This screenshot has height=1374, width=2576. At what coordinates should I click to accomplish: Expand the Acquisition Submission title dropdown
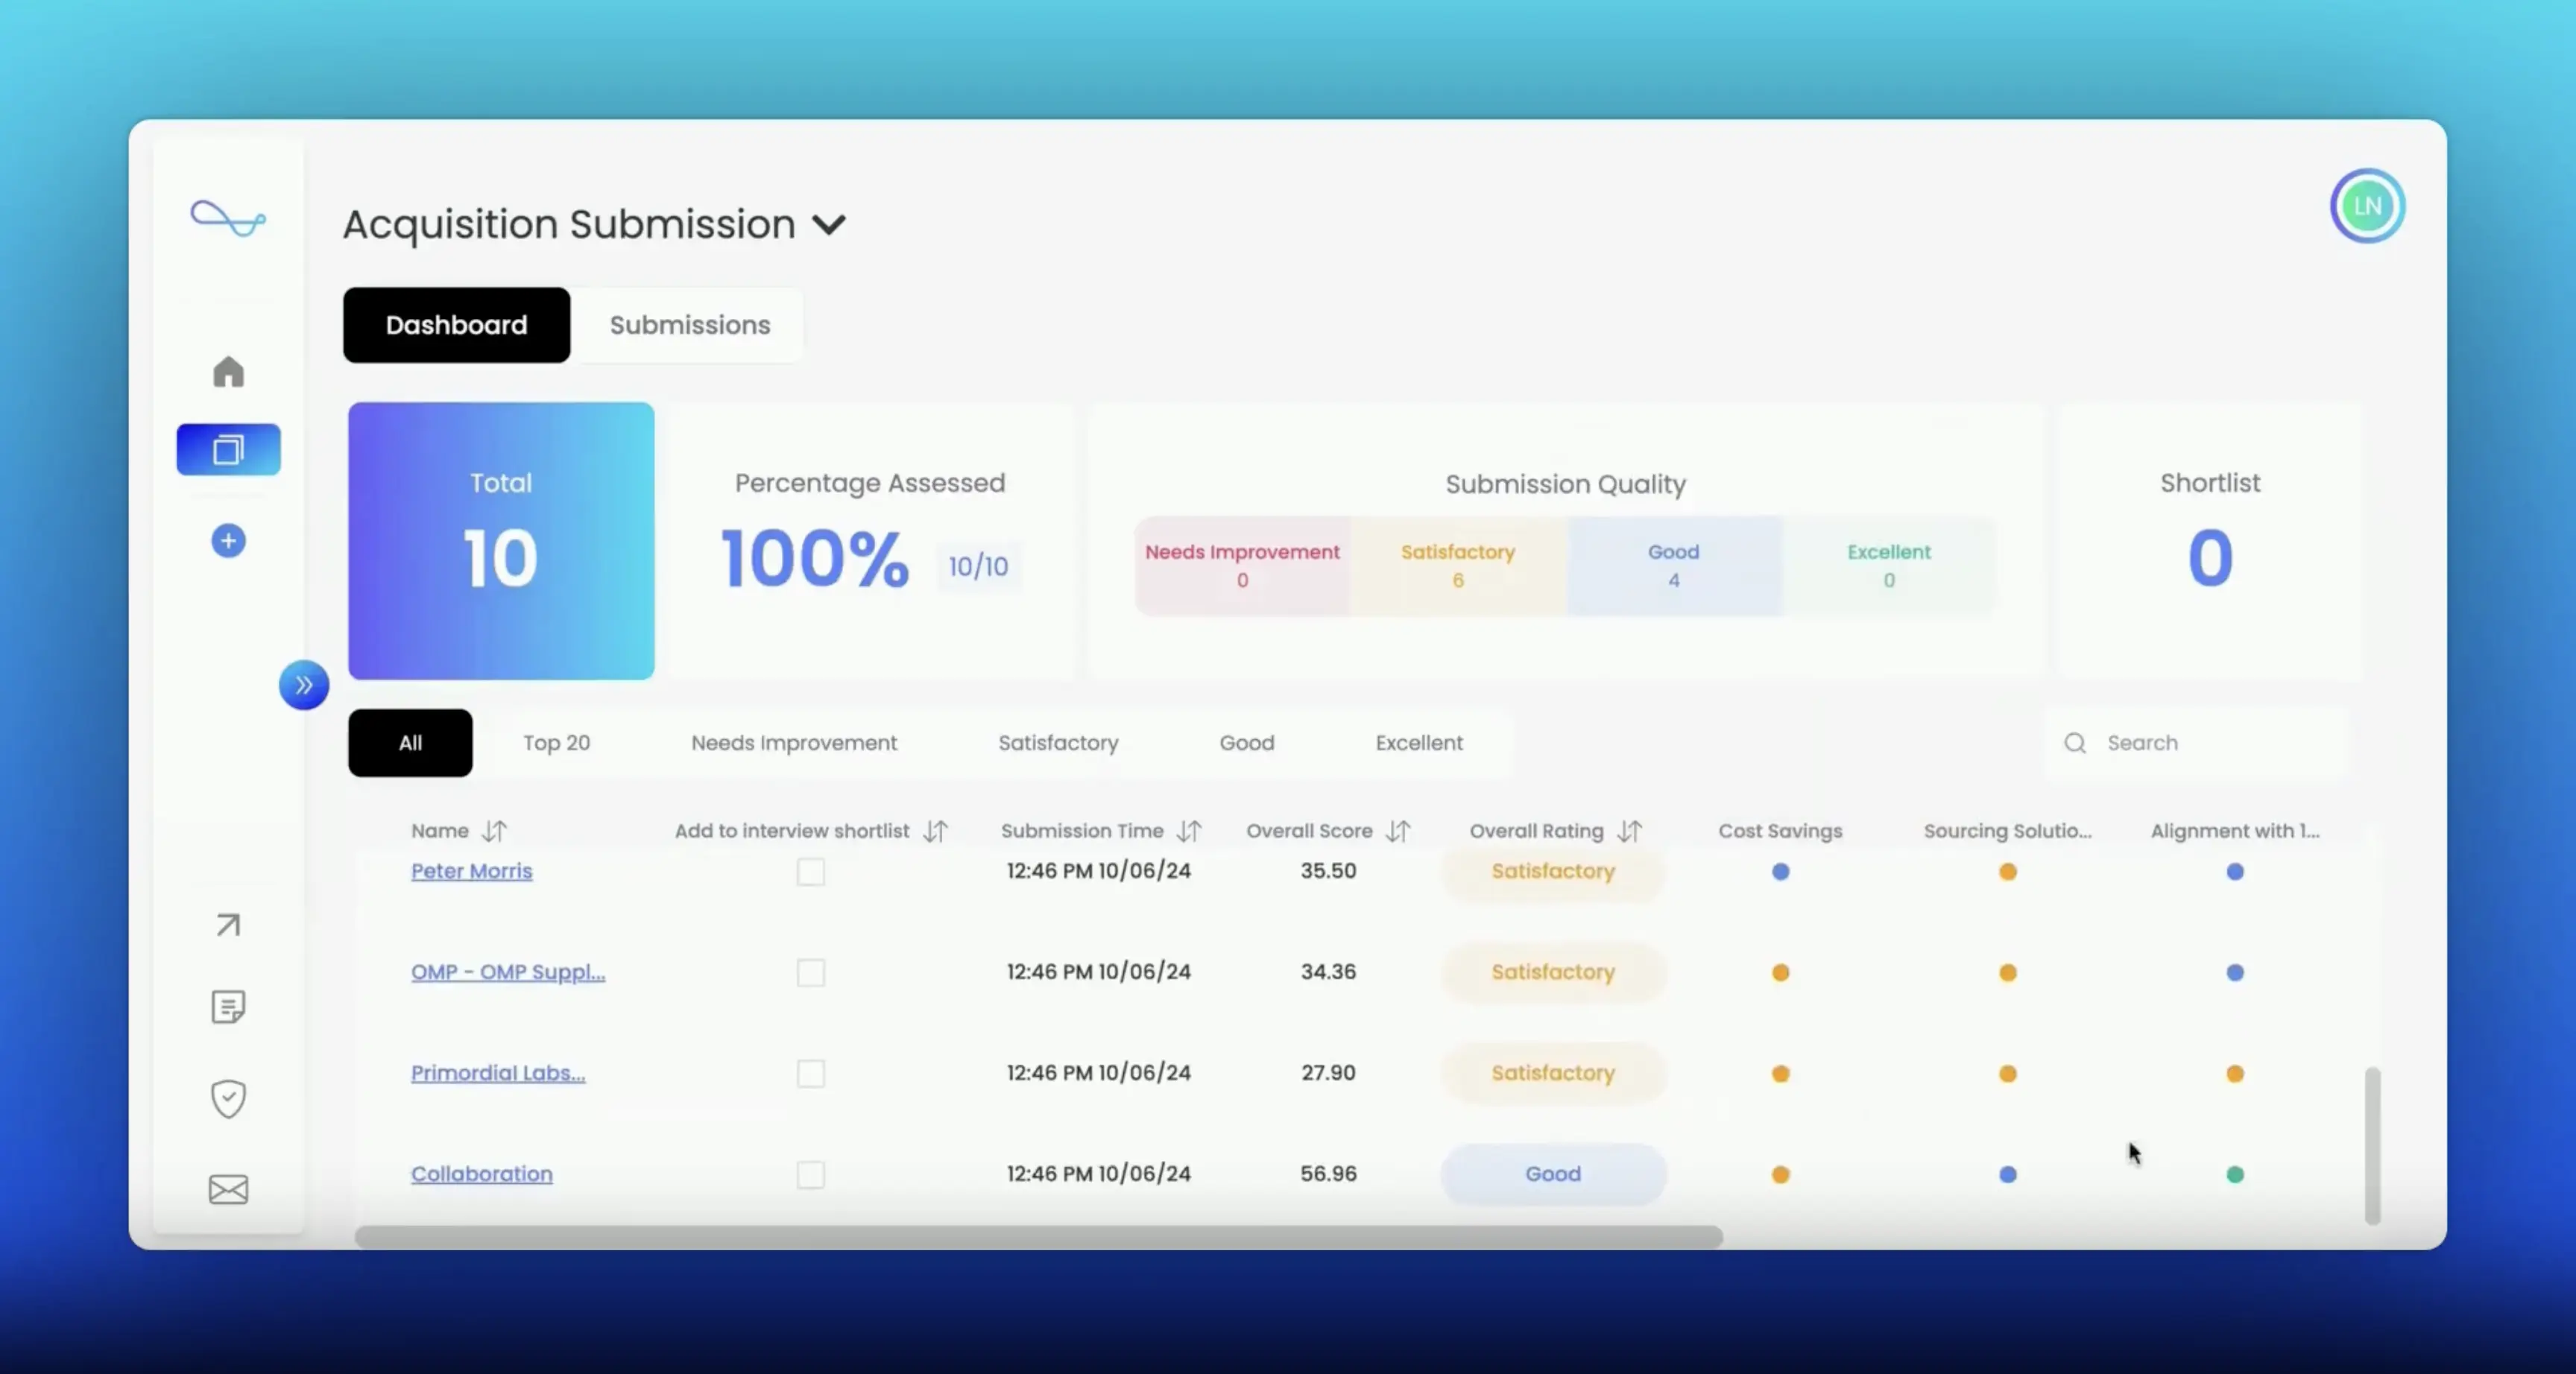(828, 225)
